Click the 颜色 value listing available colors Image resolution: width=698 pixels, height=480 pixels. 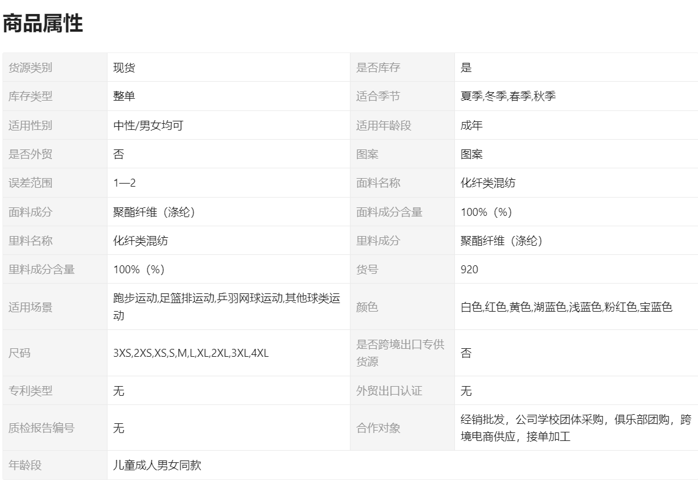point(566,307)
